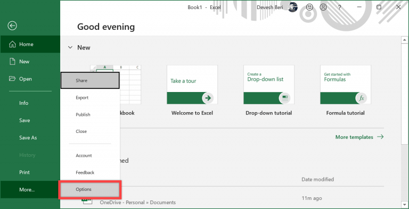The height and width of the screenshot is (209, 409).
Task: Click the Date modified column header
Action: [x=317, y=179]
